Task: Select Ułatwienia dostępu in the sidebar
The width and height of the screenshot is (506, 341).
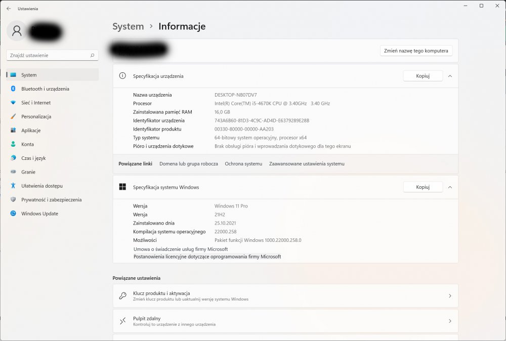Action: click(41, 186)
